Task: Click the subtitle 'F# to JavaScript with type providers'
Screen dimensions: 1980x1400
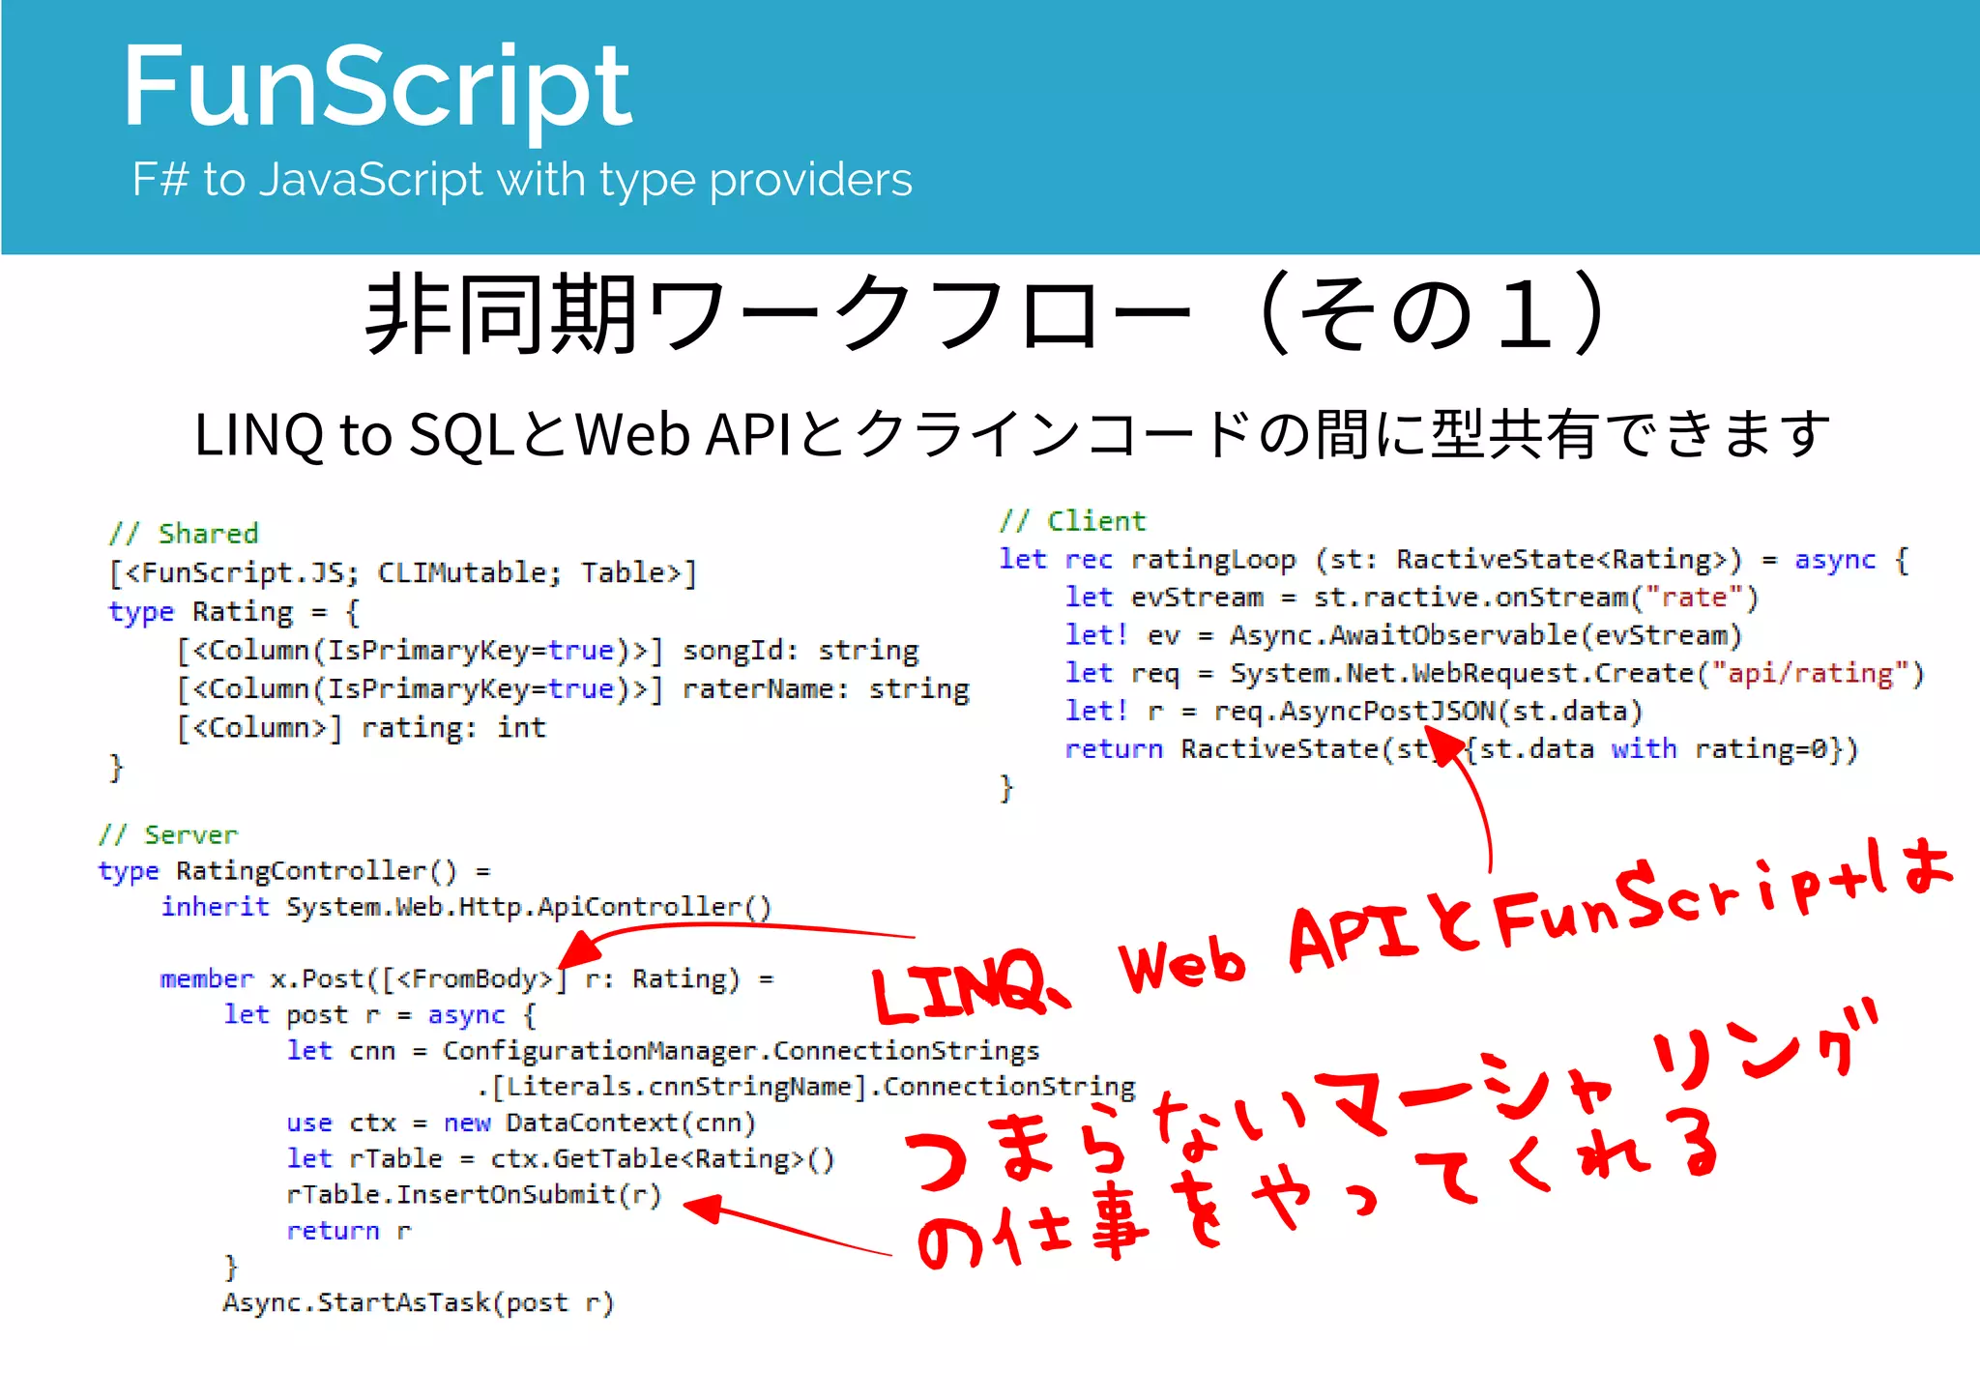Action: (x=522, y=180)
